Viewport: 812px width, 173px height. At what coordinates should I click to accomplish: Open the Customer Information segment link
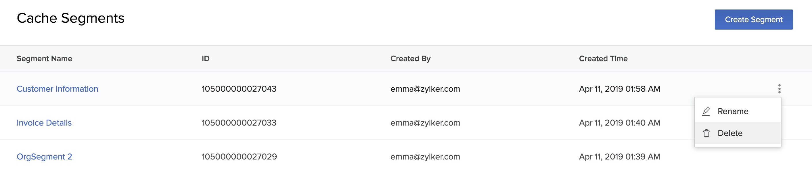[x=58, y=89]
